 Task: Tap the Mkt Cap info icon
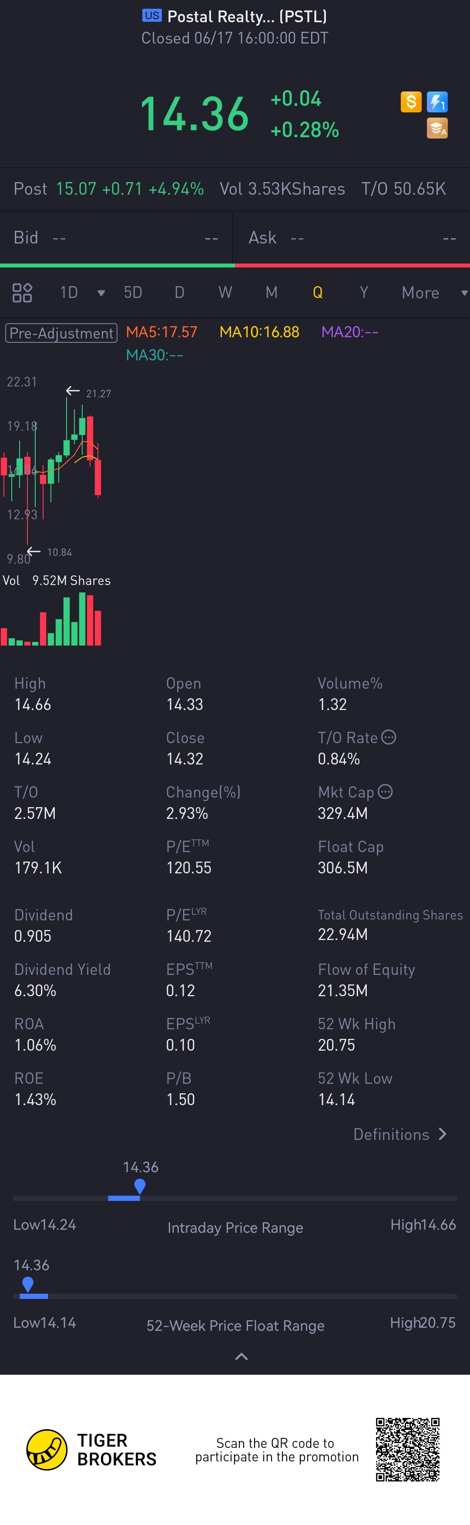pyautogui.click(x=385, y=791)
